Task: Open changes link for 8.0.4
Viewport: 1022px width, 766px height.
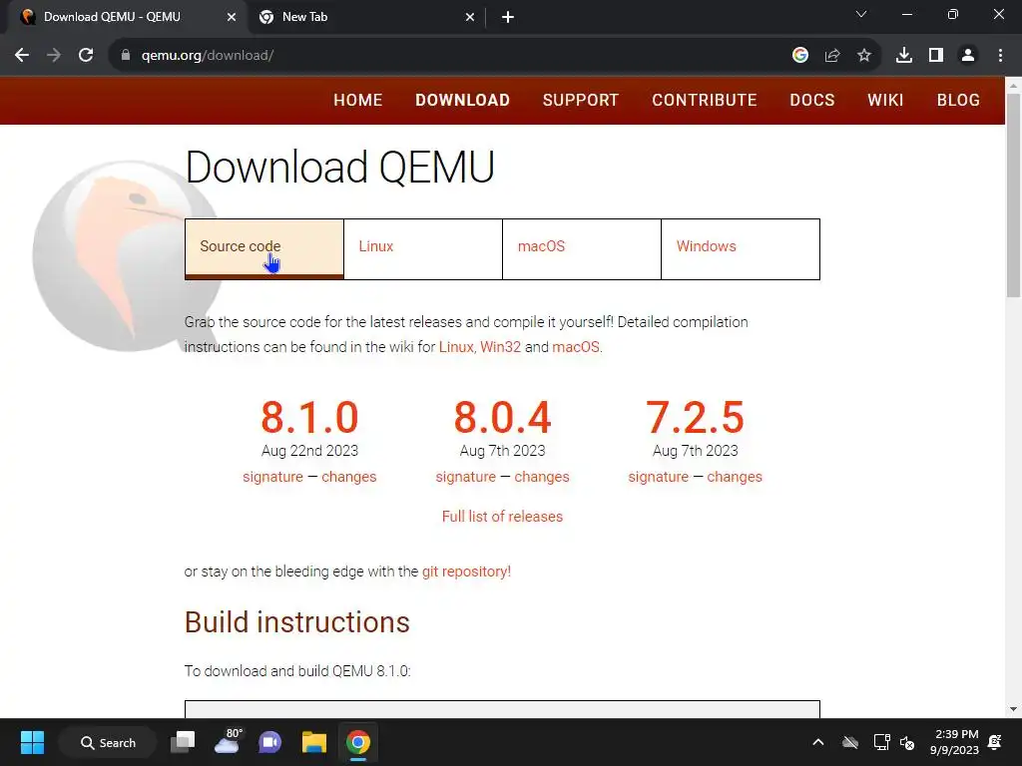Action: pyautogui.click(x=542, y=477)
